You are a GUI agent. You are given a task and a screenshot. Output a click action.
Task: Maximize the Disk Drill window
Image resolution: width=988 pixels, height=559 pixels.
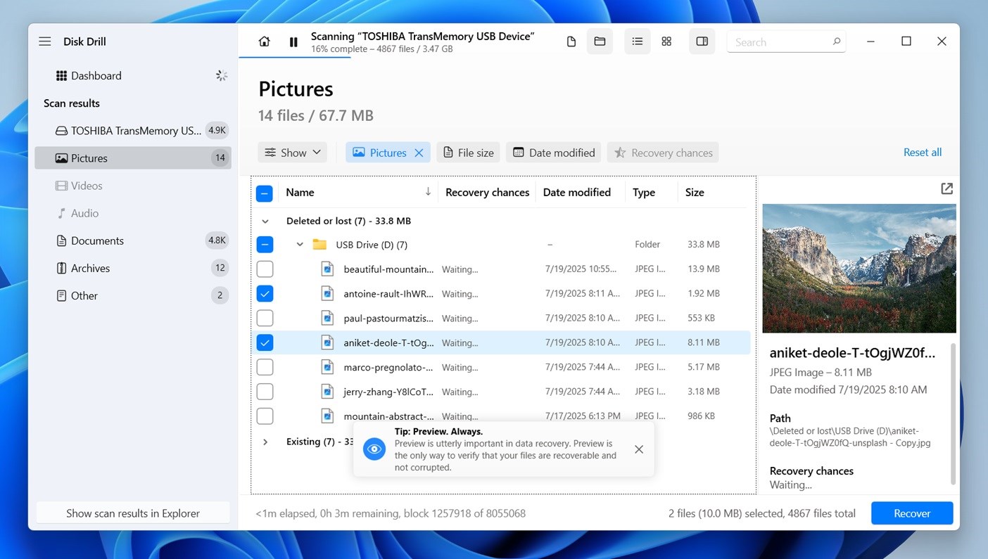[x=906, y=41]
